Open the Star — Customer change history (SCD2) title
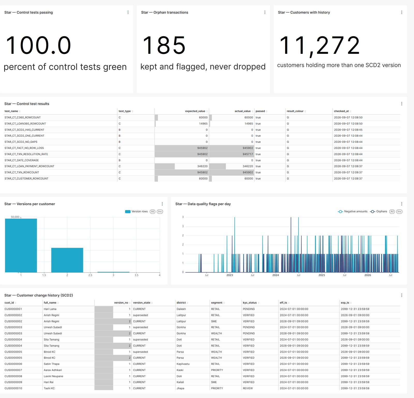This screenshot has height=398, width=414. 39,295
